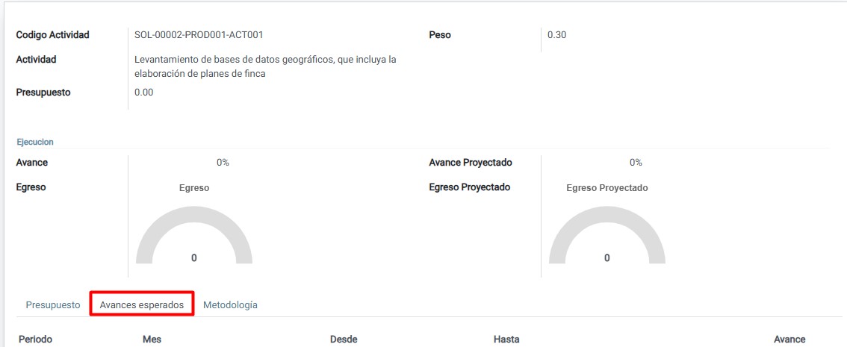Open the Metodología tab
The image size is (847, 347).
tap(230, 305)
